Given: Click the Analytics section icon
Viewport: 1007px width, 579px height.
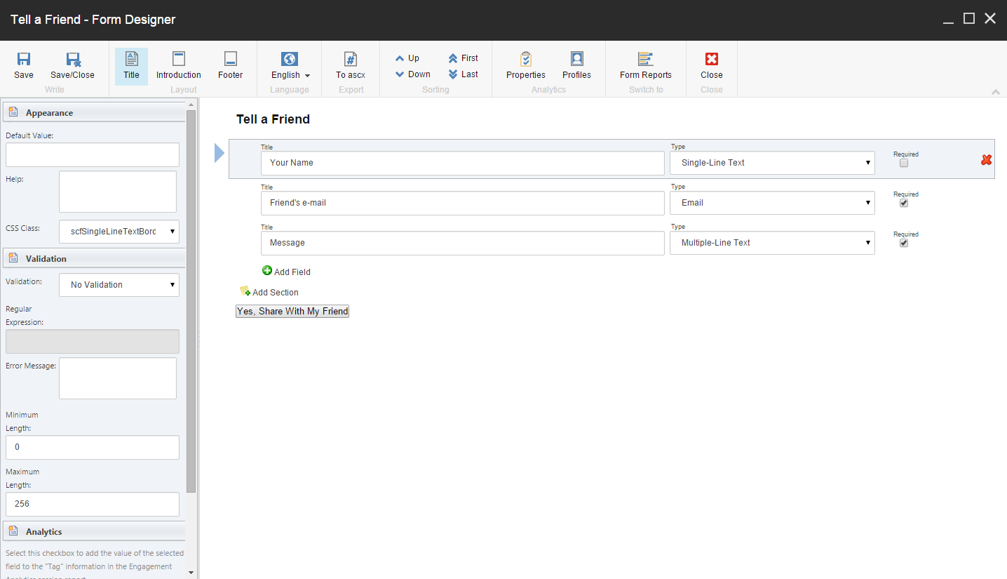Looking at the screenshot, I should (x=13, y=531).
